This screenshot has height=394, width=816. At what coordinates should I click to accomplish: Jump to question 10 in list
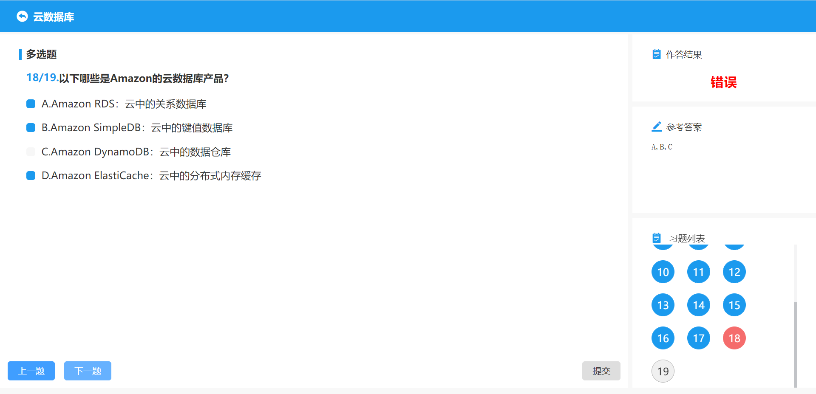coord(663,272)
